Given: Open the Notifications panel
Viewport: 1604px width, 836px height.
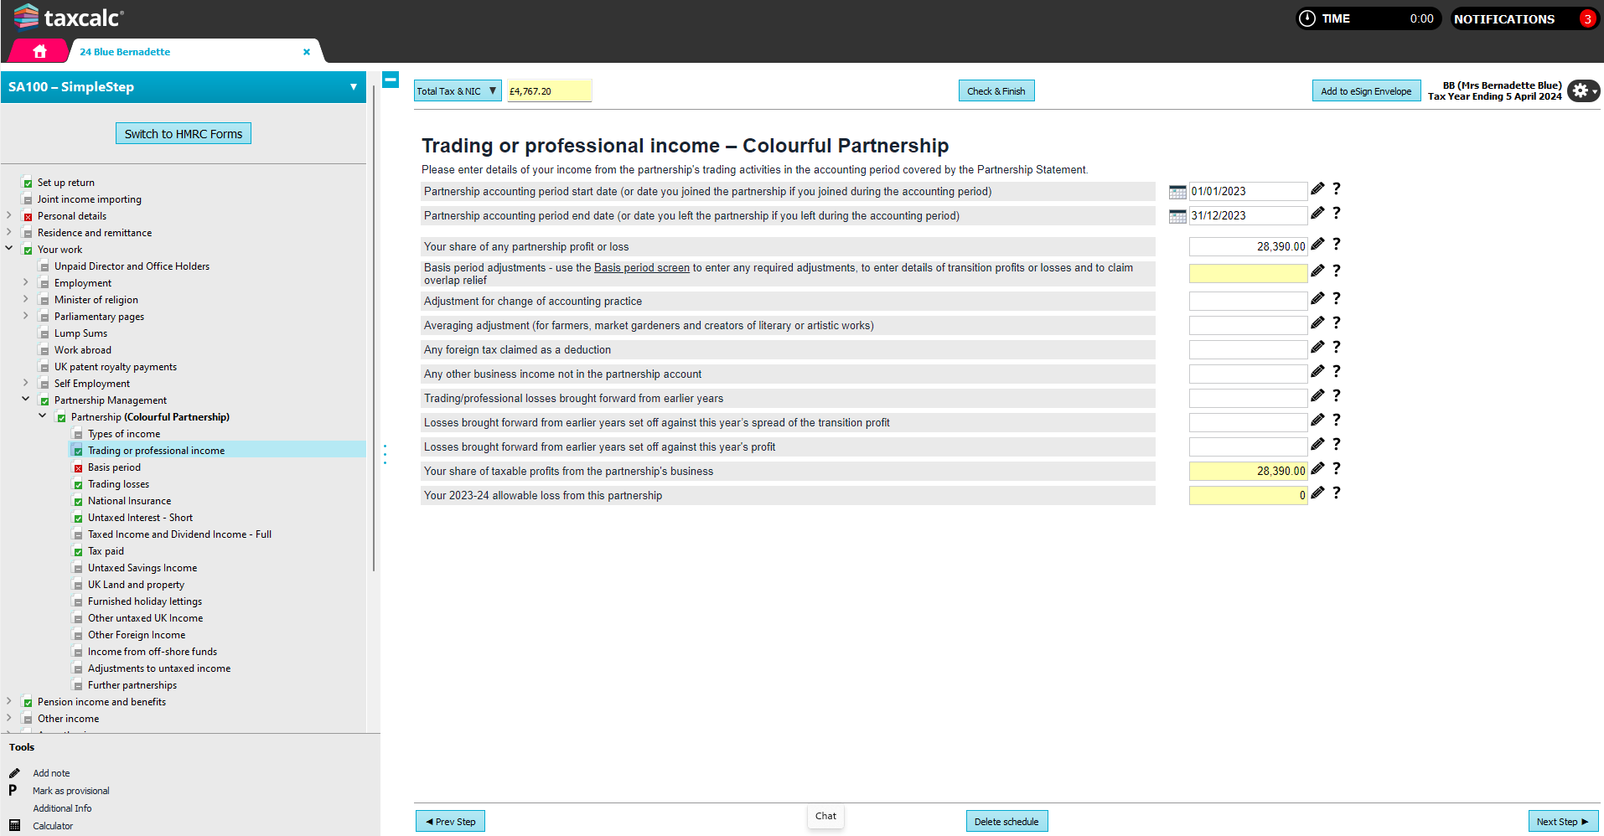Looking at the screenshot, I should (x=1506, y=18).
